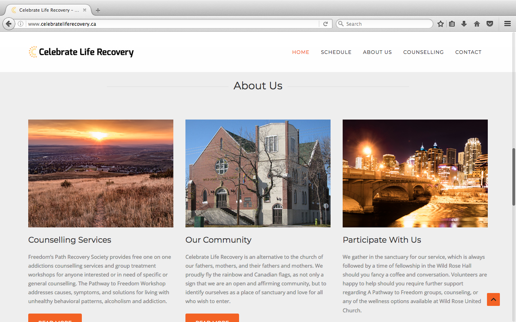Click the city skyline bridge night image
Viewport: 516px width, 322px height.
tap(415, 173)
